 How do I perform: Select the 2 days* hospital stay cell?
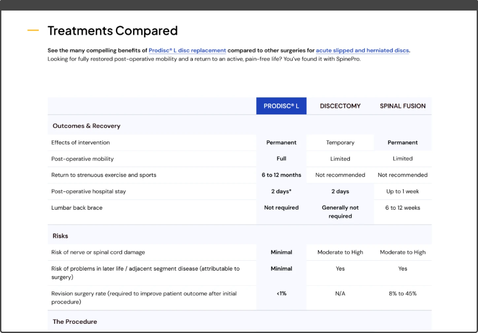[x=281, y=191]
